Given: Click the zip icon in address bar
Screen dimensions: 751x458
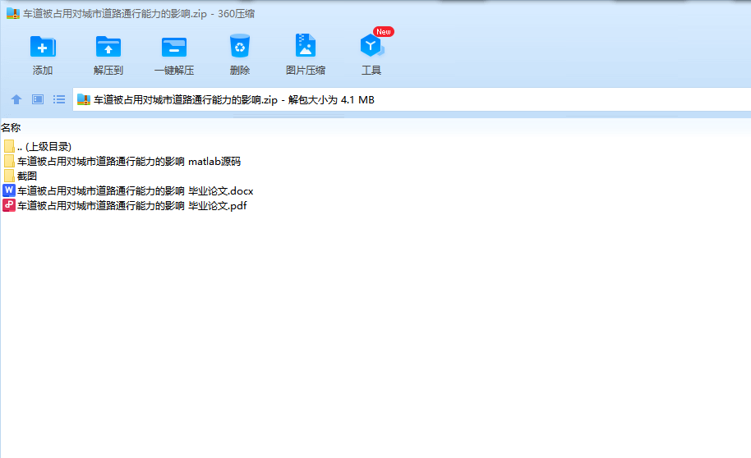Looking at the screenshot, I should click(84, 99).
